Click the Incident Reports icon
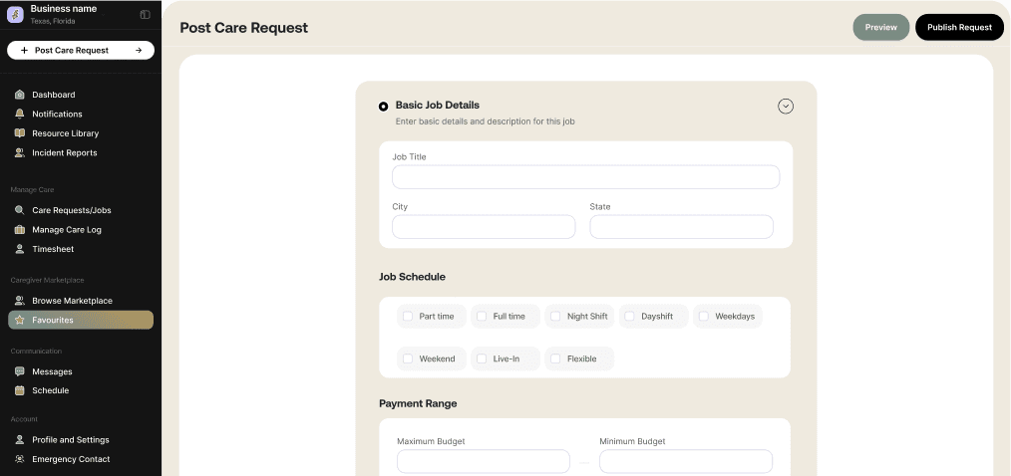Screen dimensions: 1011x476 coord(20,153)
